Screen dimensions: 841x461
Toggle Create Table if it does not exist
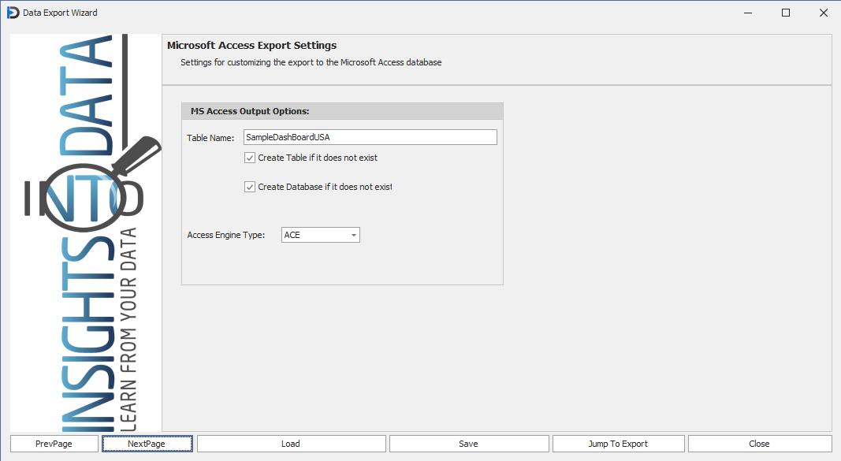(x=250, y=158)
